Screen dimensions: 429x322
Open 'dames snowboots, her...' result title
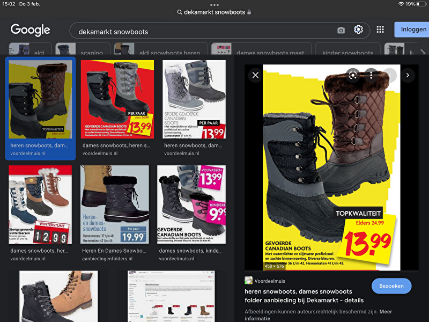tap(39, 251)
